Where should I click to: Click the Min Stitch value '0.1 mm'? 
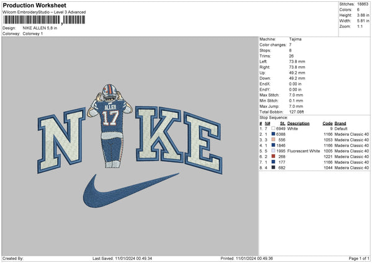point(296,100)
